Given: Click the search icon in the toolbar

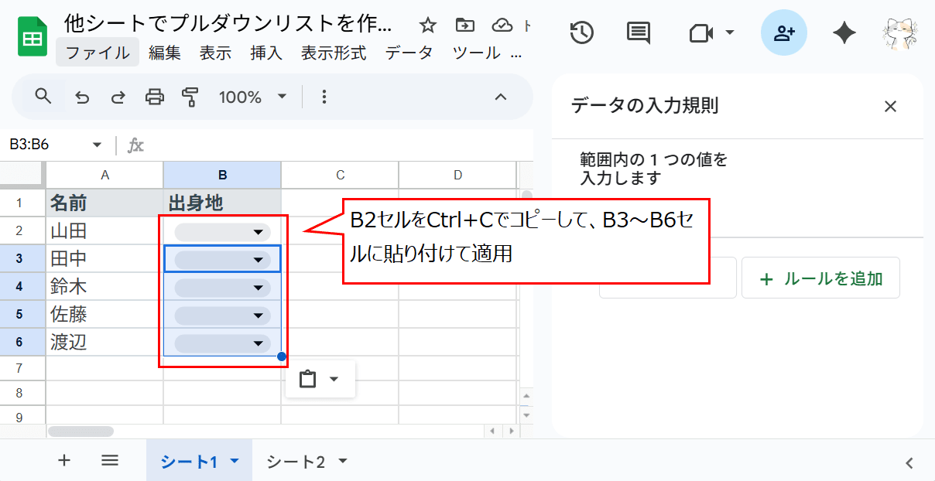Looking at the screenshot, I should 43,97.
